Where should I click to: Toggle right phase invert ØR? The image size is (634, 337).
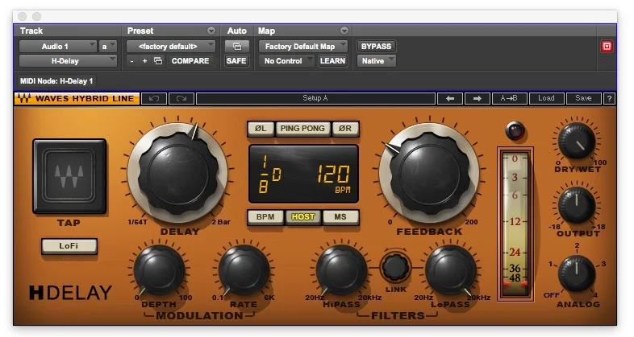click(345, 129)
